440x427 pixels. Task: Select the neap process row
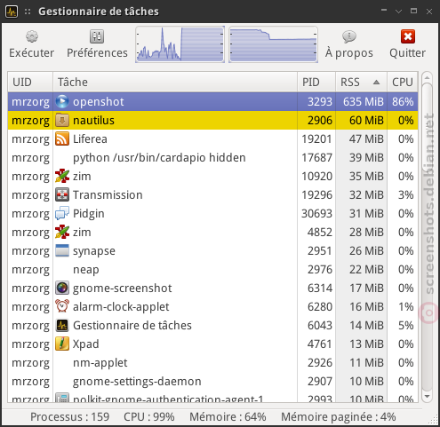point(212,269)
